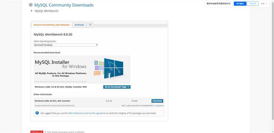The width and height of the screenshot is (274, 133).
Task: Open MySQL Community Downloads heading link
Action: coord(64,5)
